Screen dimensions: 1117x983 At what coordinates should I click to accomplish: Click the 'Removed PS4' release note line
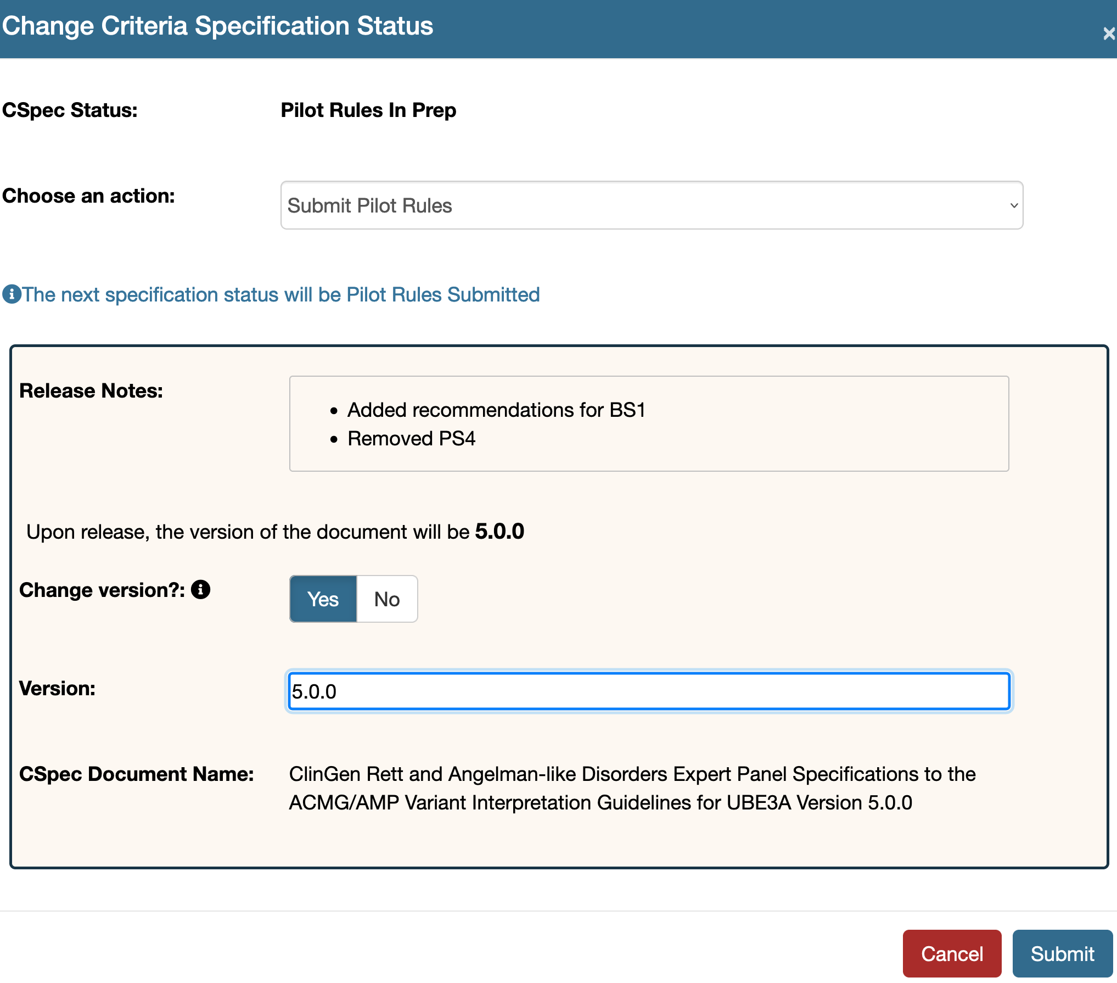[411, 439]
